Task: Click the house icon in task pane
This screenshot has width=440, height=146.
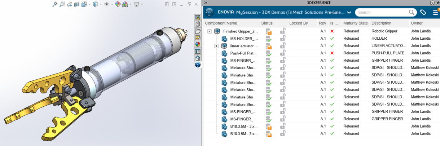Action: coord(198,58)
